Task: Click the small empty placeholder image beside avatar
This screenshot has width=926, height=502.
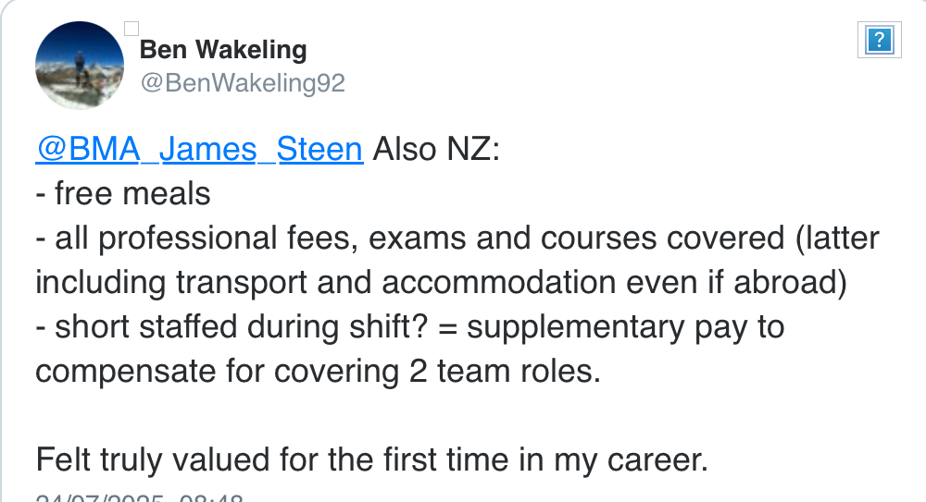Action: coord(131,29)
